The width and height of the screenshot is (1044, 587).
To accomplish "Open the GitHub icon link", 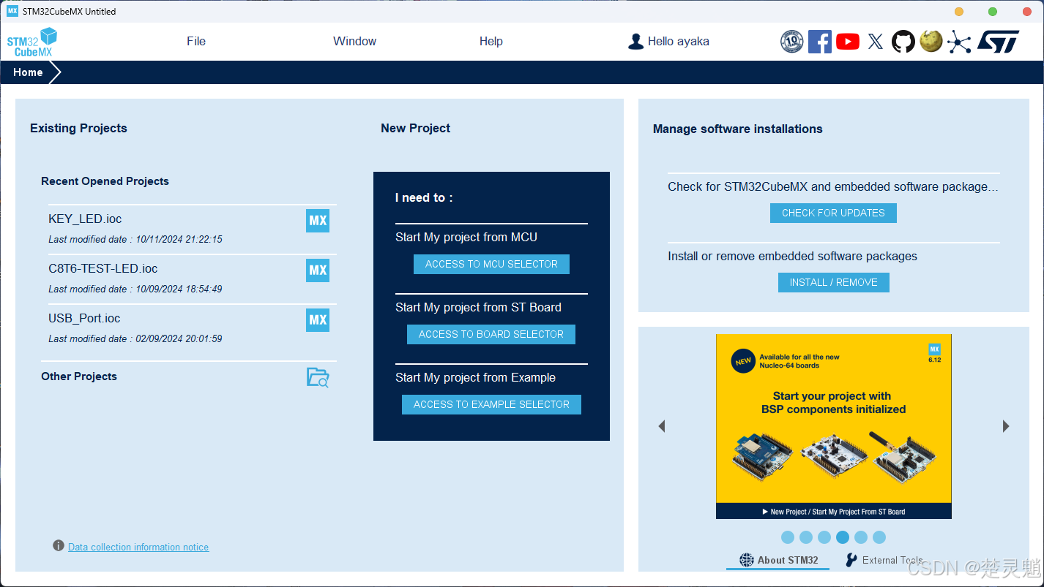I will pos(903,42).
